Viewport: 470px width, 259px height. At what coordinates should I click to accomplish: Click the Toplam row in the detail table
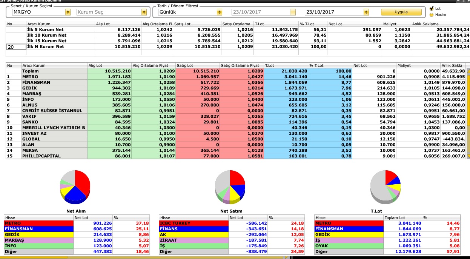point(236,71)
